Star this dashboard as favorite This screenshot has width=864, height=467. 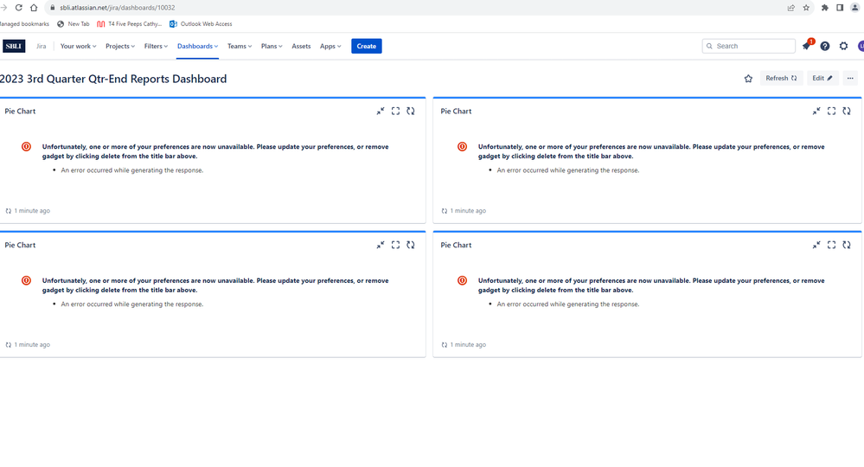(748, 78)
